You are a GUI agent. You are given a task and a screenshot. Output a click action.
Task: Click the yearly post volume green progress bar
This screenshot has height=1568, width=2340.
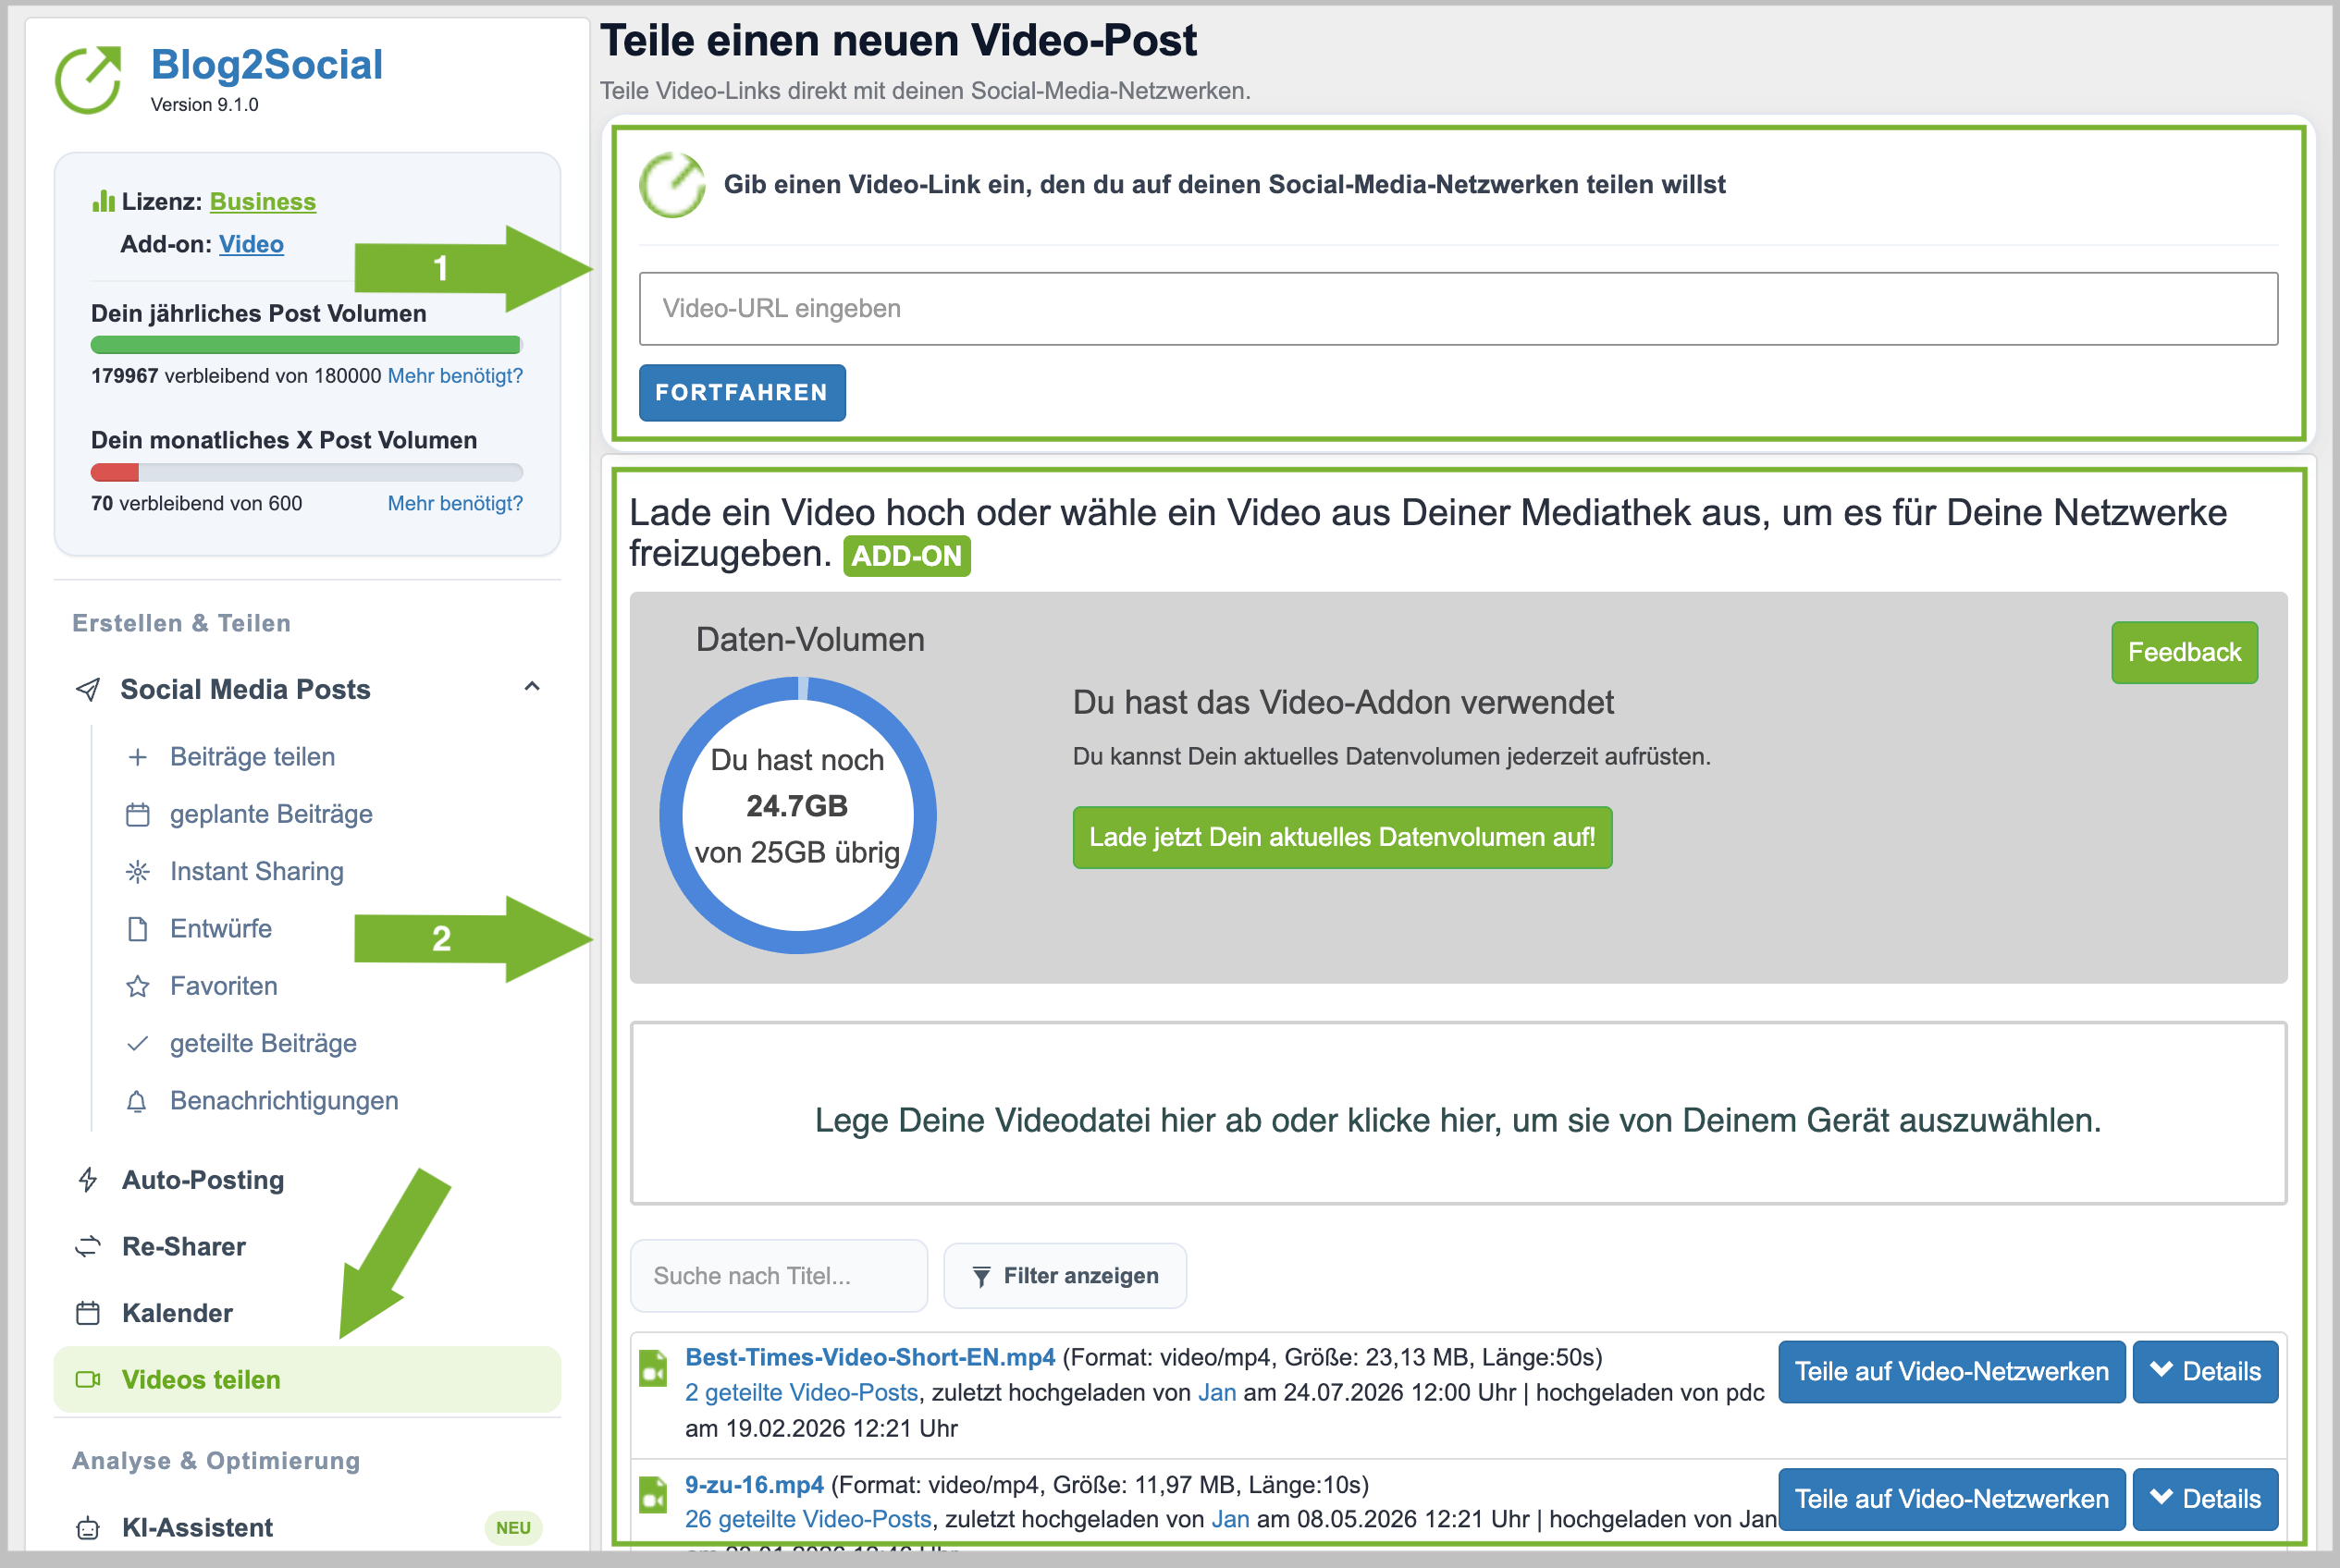click(x=306, y=345)
